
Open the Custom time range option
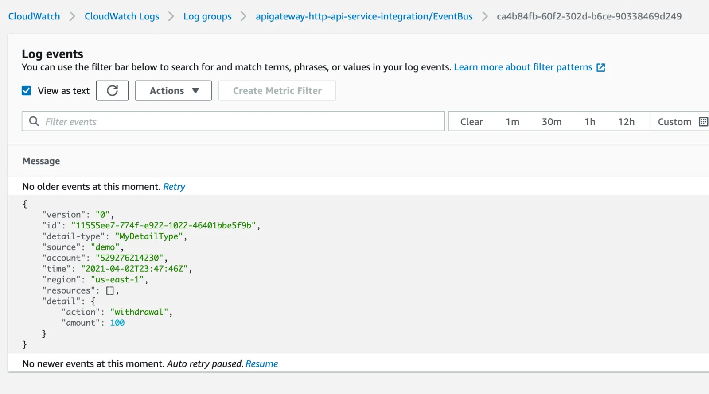click(x=674, y=122)
